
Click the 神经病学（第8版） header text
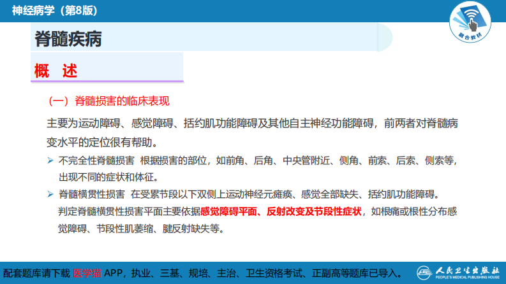[55, 11]
